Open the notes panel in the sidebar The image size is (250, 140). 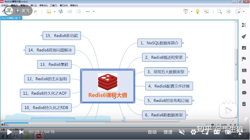[244, 81]
